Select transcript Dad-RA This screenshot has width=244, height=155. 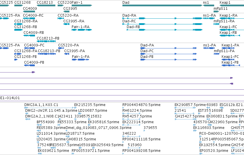[x=162, y=18]
